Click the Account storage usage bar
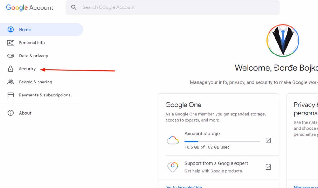The height and width of the screenshot is (188, 318). pos(222,141)
